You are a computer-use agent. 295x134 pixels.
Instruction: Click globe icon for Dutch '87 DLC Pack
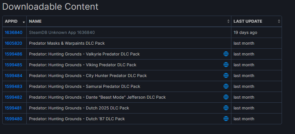coord(226,119)
